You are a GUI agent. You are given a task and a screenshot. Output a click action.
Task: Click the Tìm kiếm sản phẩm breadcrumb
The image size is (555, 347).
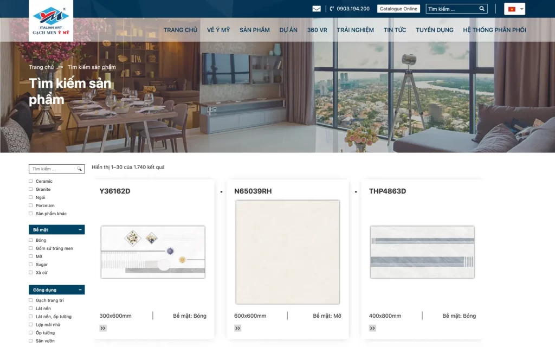click(92, 67)
